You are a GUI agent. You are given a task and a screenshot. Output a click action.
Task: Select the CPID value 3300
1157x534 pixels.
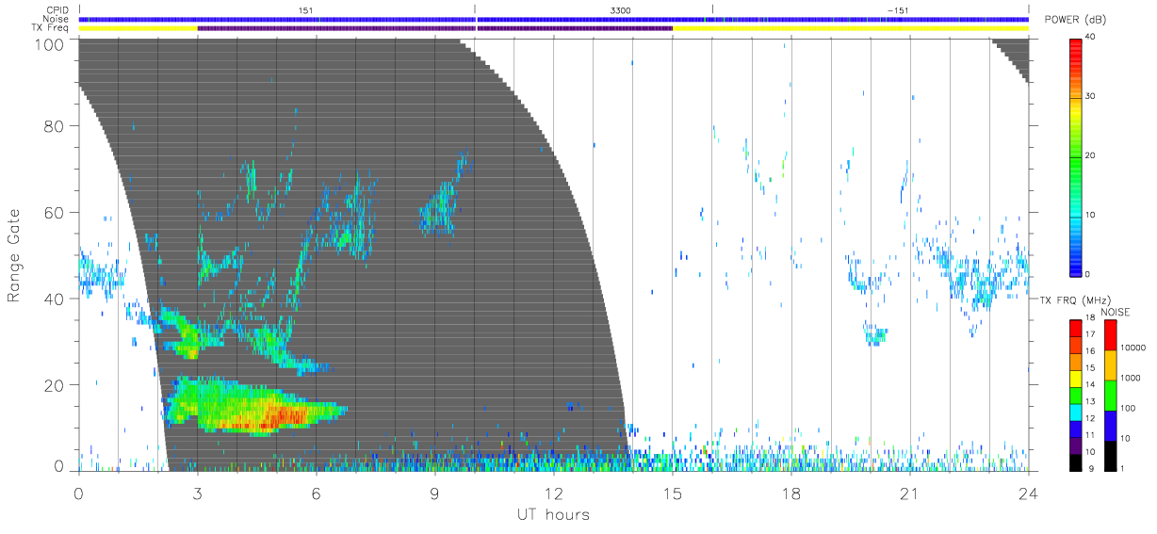(621, 9)
